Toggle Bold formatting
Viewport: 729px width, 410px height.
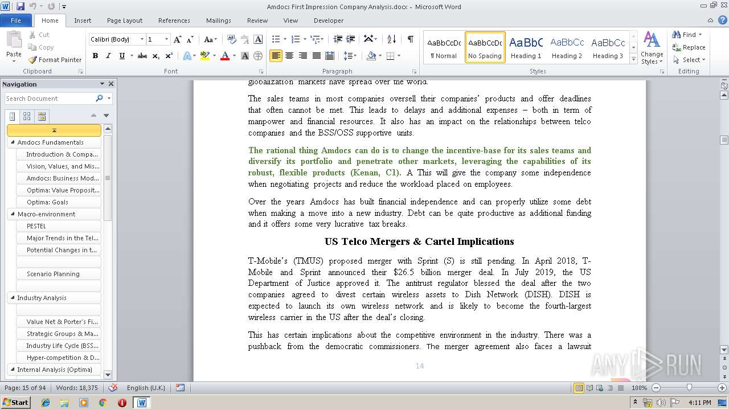[95, 56]
